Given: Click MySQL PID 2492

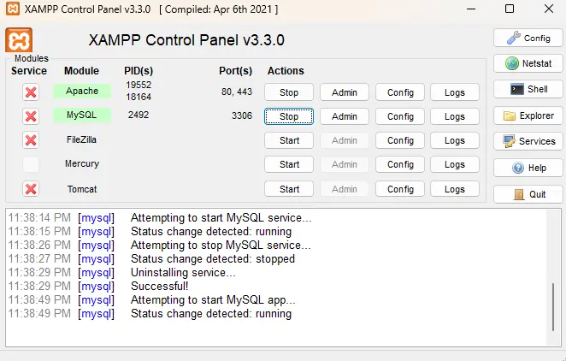Looking at the screenshot, I should pos(139,115).
